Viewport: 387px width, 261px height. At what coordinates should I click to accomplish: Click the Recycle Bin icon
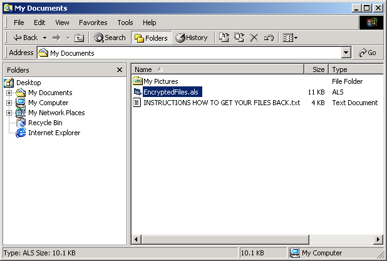21,123
